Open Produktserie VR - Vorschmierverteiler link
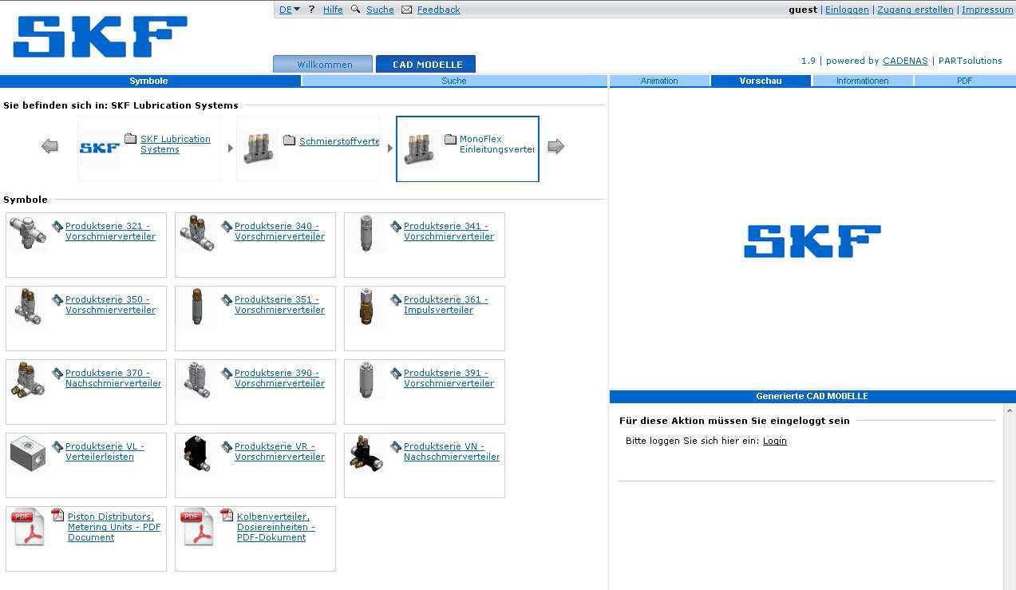This screenshot has height=590, width=1016. (279, 452)
